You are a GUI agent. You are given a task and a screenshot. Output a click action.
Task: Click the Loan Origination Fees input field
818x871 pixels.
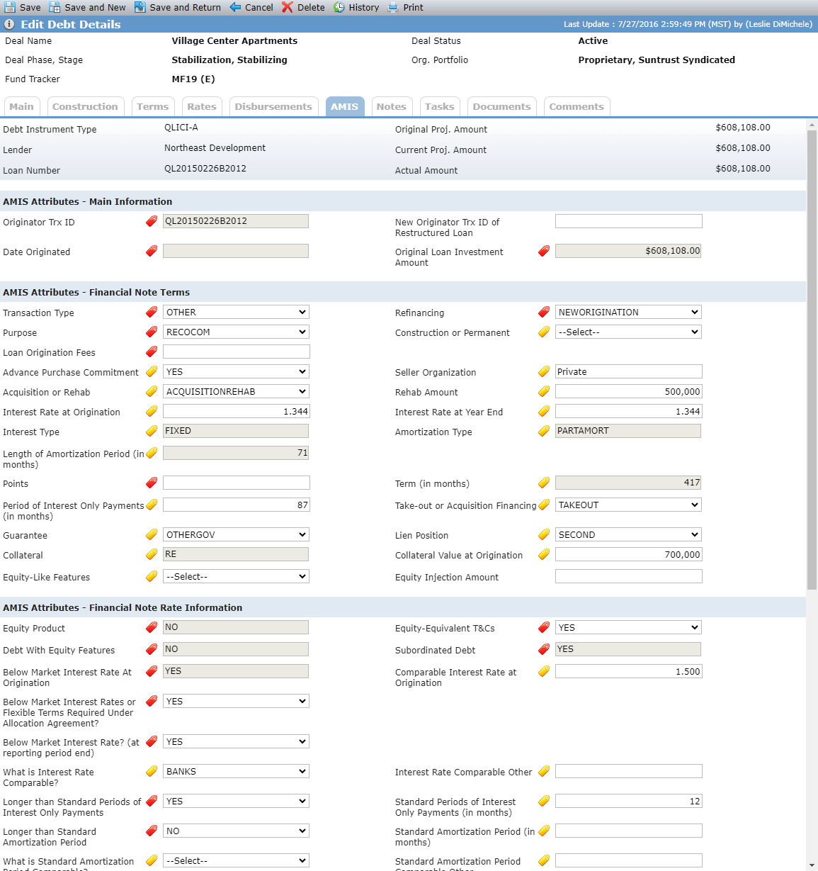tap(237, 352)
